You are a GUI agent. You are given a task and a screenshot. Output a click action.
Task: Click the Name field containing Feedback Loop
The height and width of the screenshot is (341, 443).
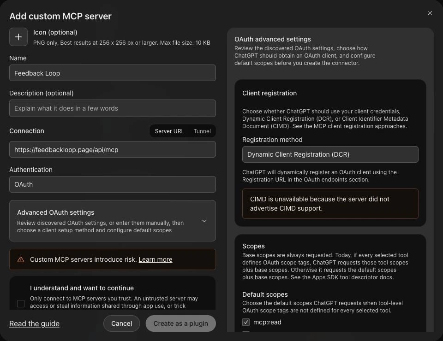coord(113,73)
